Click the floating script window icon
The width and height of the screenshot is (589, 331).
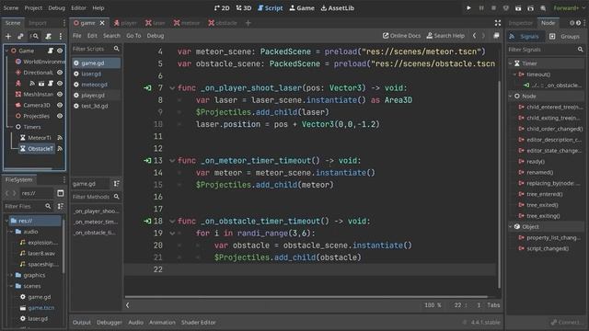(496, 36)
